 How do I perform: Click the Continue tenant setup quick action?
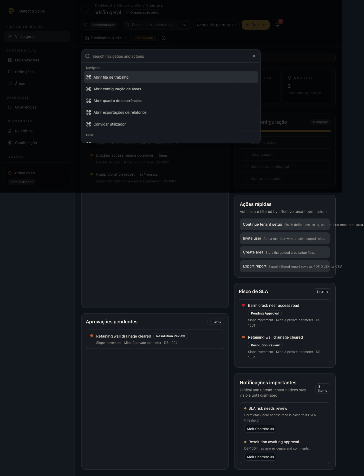[x=285, y=224]
